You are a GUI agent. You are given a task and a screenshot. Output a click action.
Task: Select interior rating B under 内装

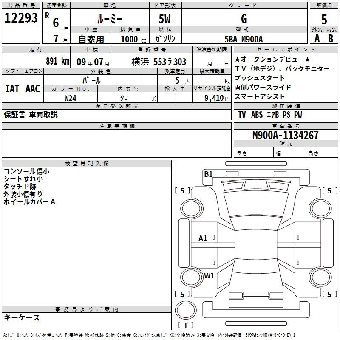point(331,39)
